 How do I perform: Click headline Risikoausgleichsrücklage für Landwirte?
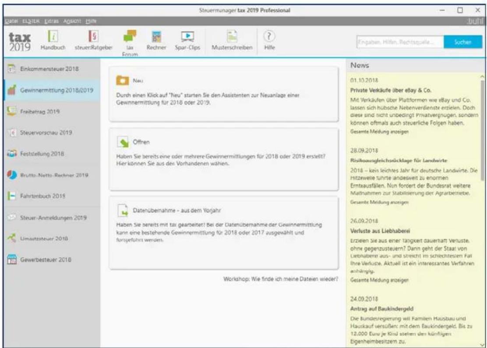399,161
